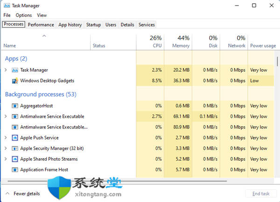
Task: Select the Application Frame Host process name
Action: click(44, 170)
